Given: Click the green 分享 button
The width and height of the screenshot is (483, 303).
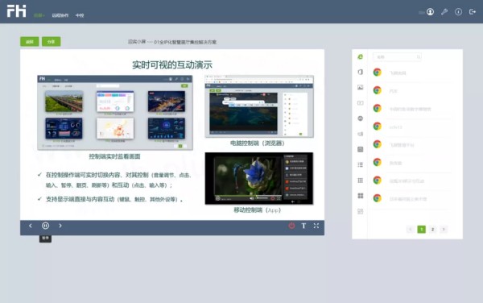Looking at the screenshot, I should pyautogui.click(x=52, y=42).
